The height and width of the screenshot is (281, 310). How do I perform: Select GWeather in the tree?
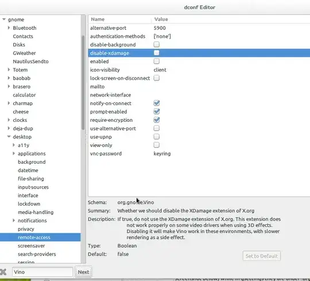tap(24, 53)
